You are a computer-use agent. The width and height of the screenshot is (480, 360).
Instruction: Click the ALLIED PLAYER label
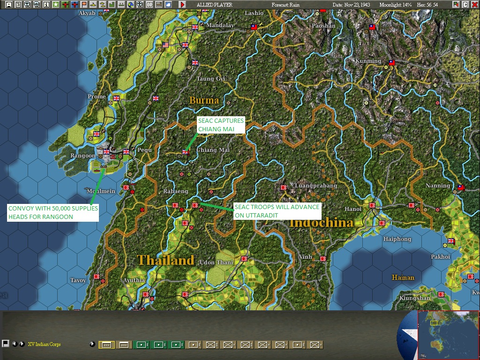point(215,5)
